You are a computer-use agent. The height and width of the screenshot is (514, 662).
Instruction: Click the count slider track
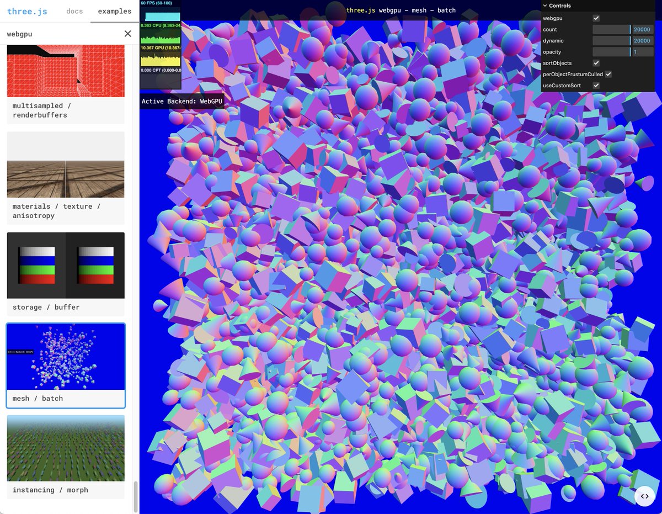[611, 29]
